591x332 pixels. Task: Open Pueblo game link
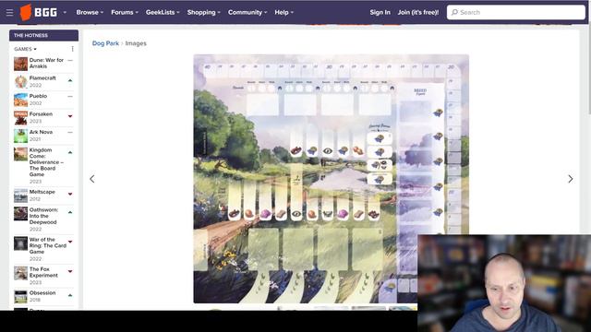pos(38,96)
